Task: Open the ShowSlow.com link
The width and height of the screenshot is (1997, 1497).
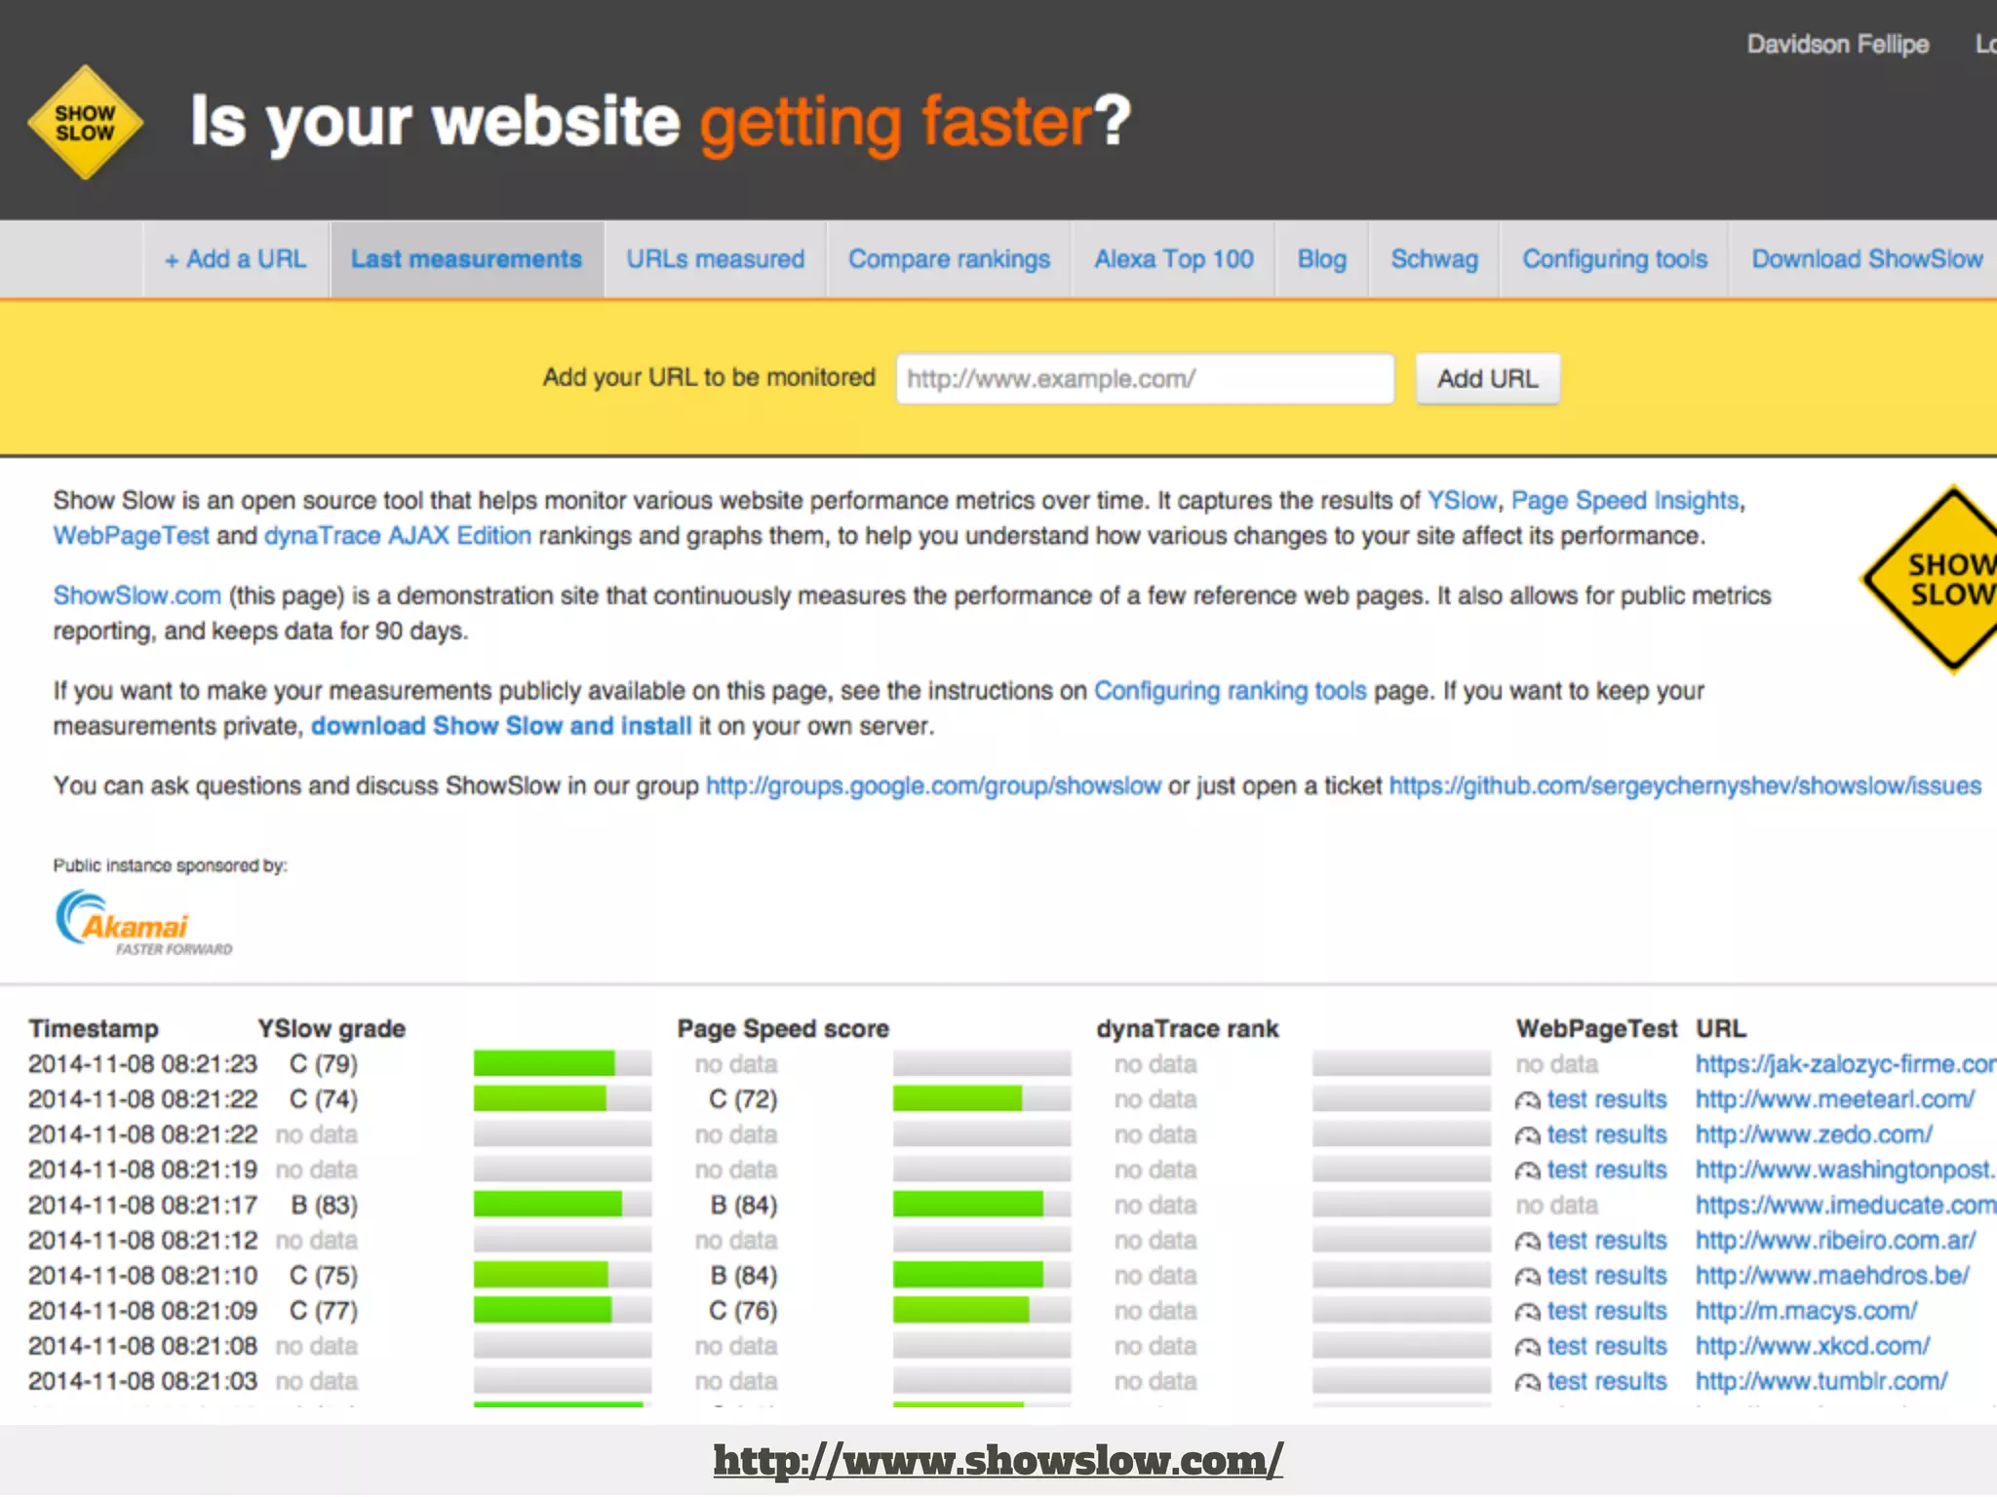Action: 137,595
